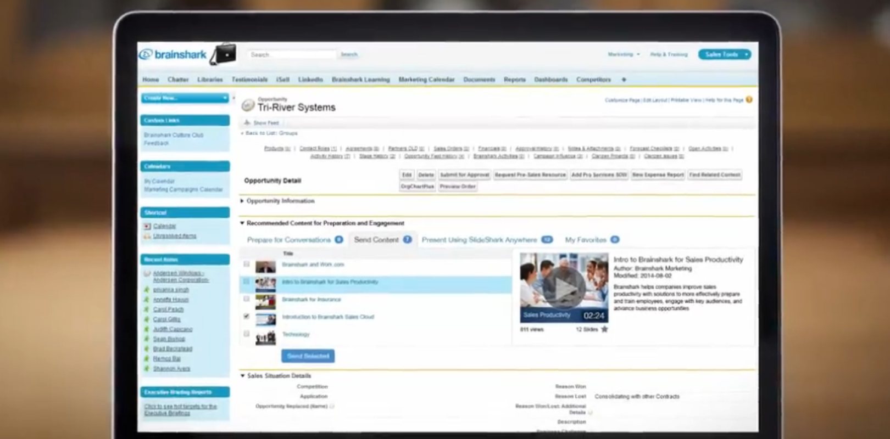Click the Preview Order button
The image size is (890, 439).
pos(458,187)
